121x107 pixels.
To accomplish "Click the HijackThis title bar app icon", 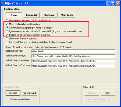I will (2, 3).
